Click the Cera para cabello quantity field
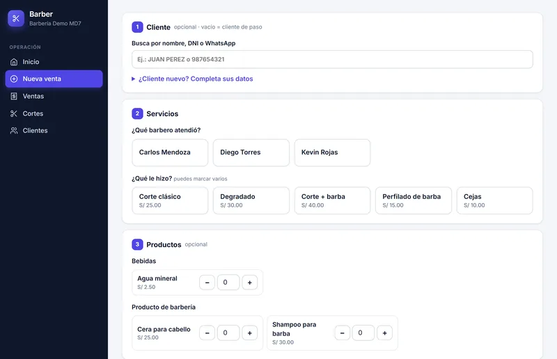This screenshot has width=557, height=359. (x=228, y=333)
